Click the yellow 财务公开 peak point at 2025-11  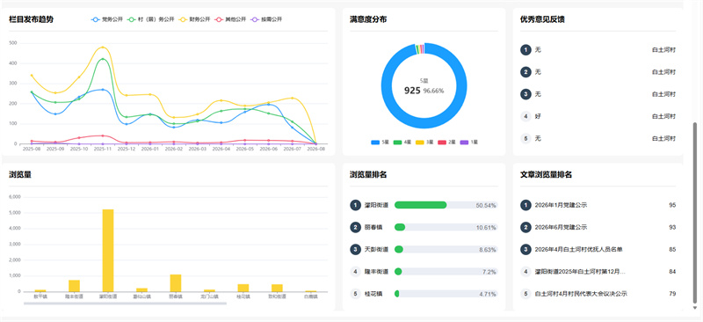click(x=103, y=48)
